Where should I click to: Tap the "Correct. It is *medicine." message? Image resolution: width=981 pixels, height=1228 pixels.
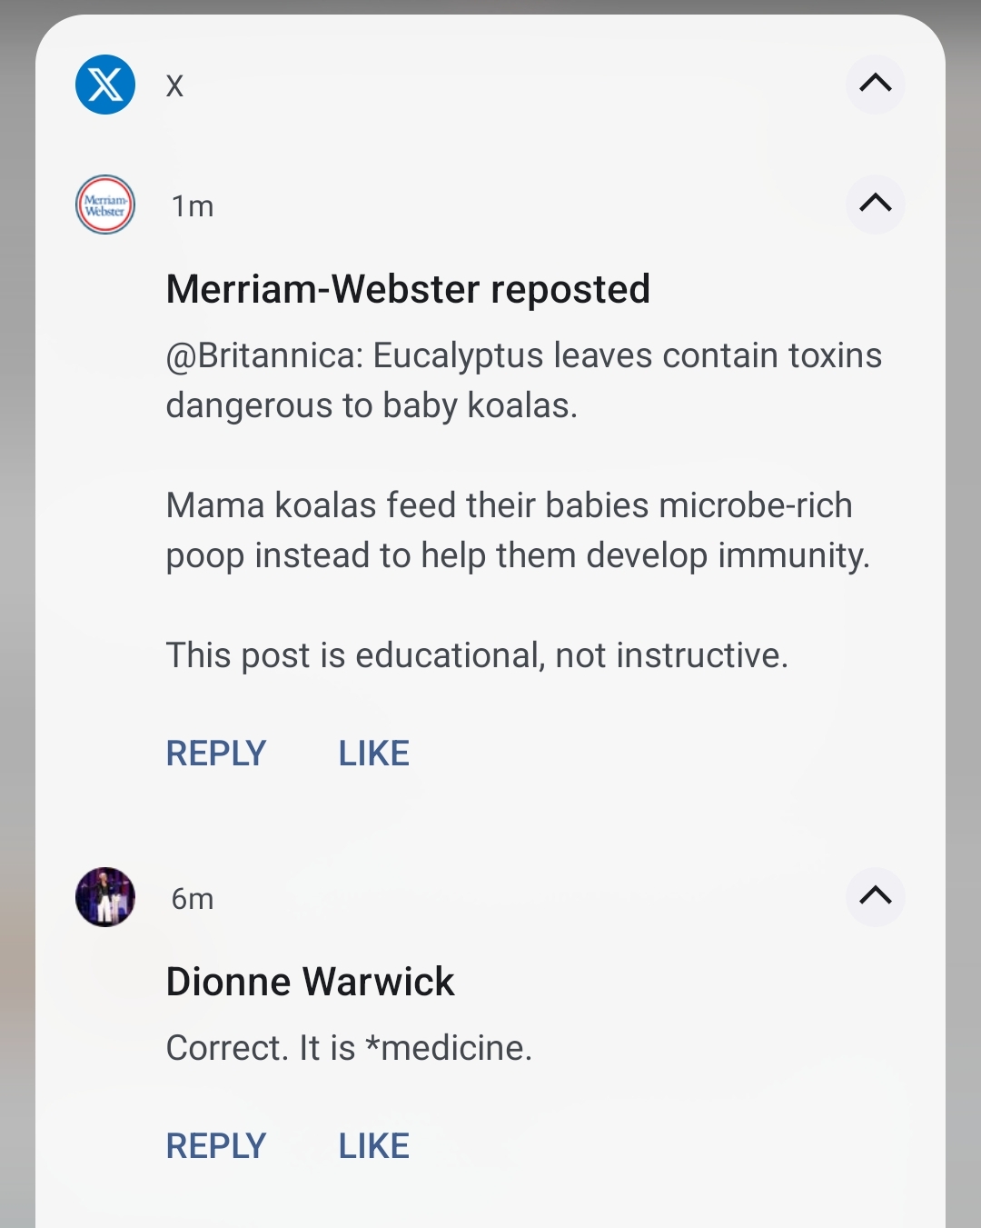coord(349,1048)
